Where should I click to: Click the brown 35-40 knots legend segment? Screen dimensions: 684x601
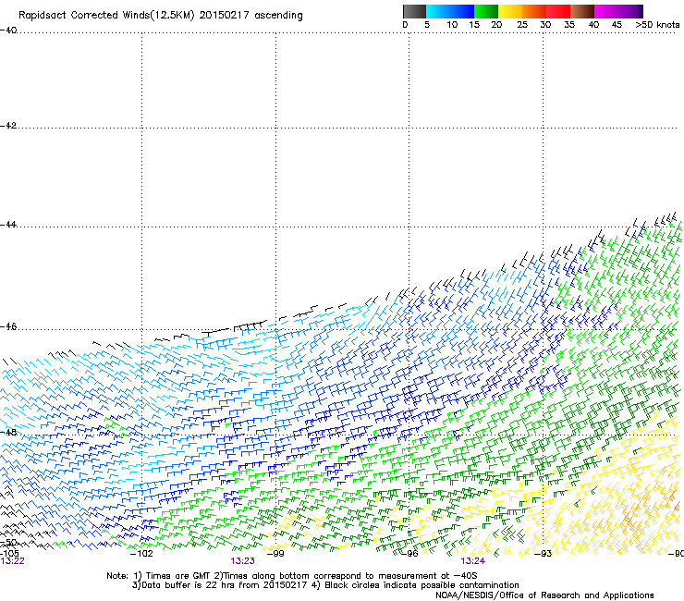(x=582, y=11)
